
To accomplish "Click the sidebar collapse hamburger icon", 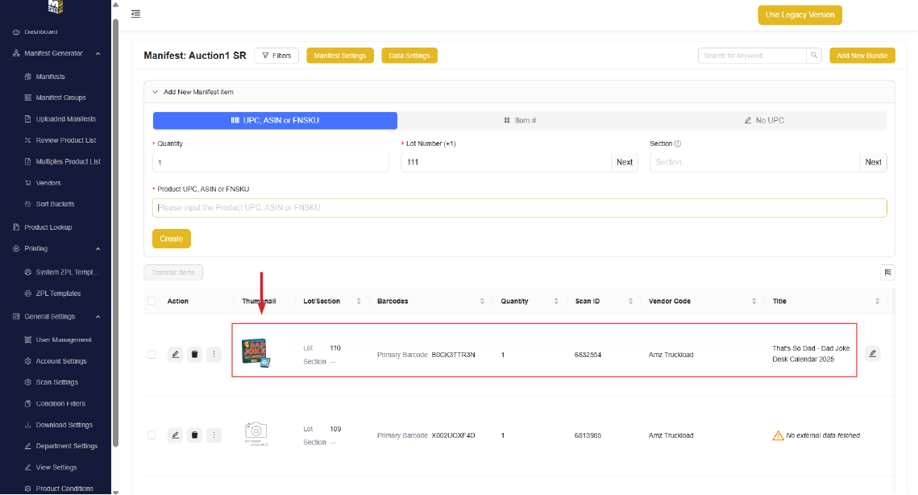I will pyautogui.click(x=135, y=14).
